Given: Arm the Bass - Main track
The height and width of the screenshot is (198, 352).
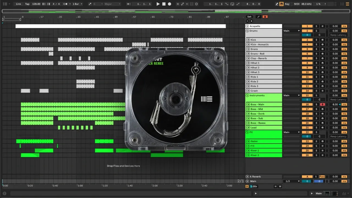Looking at the screenshot, I should [322, 105].
